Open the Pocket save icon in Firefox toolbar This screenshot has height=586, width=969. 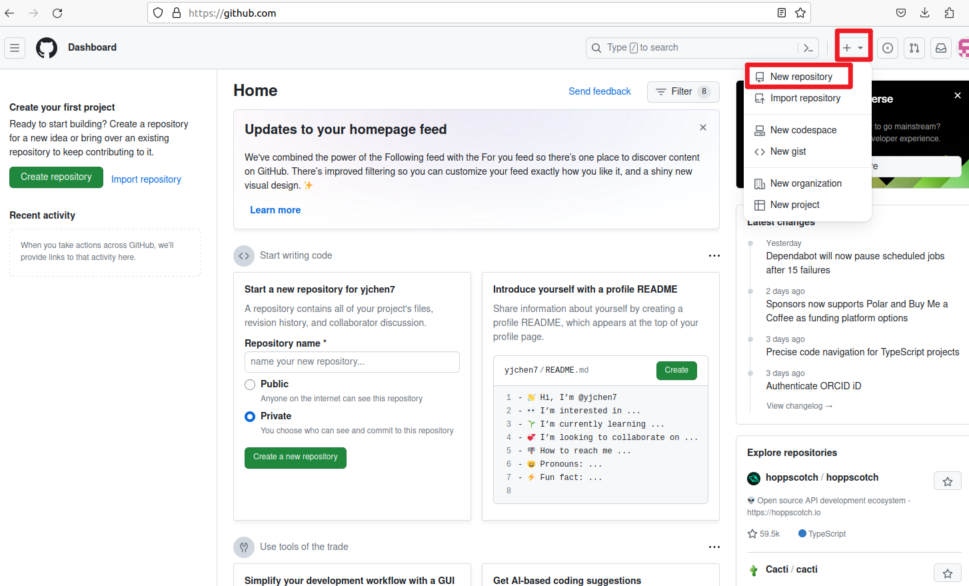tap(901, 13)
